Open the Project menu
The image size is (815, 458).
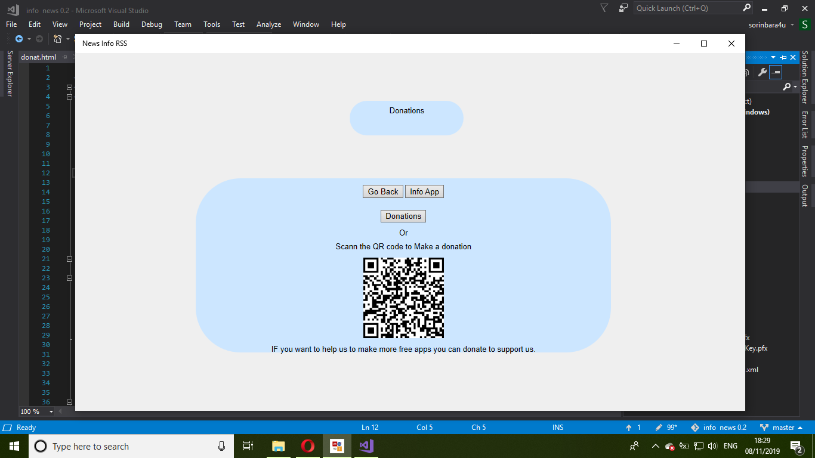tap(91, 24)
